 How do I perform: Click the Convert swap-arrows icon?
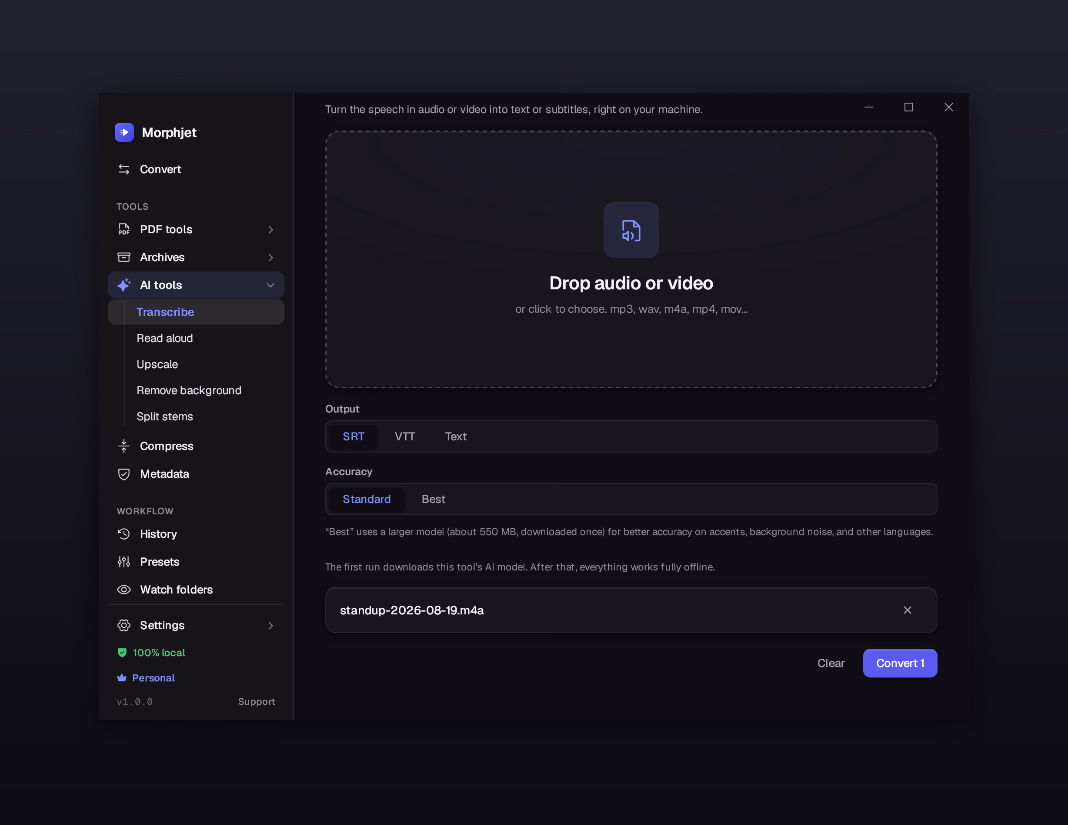tap(124, 169)
